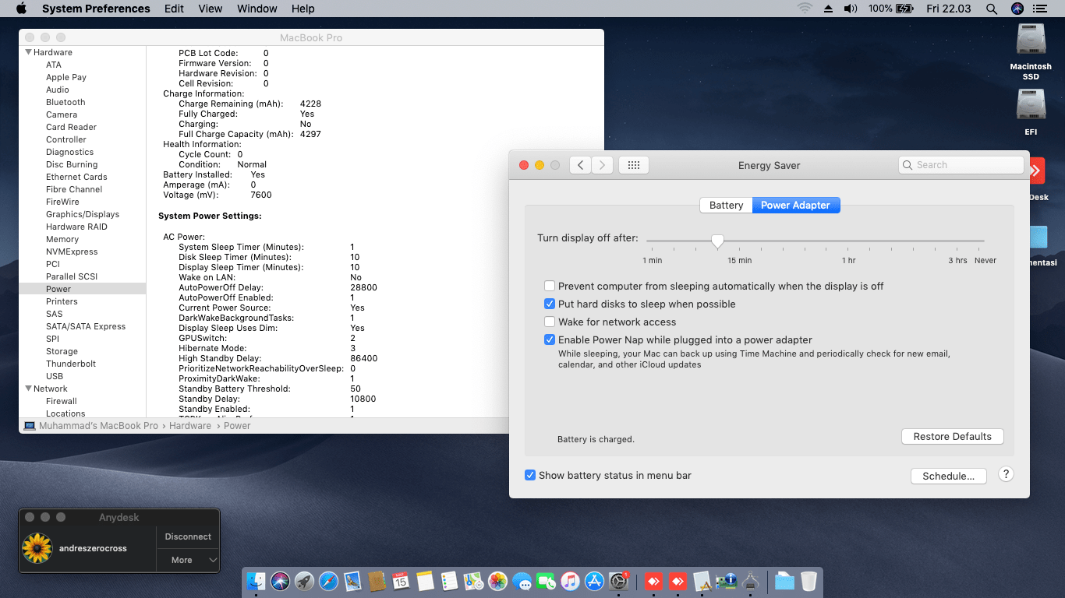Open Notification Center list icon
Screen dimensions: 1065x598
tap(1040, 9)
